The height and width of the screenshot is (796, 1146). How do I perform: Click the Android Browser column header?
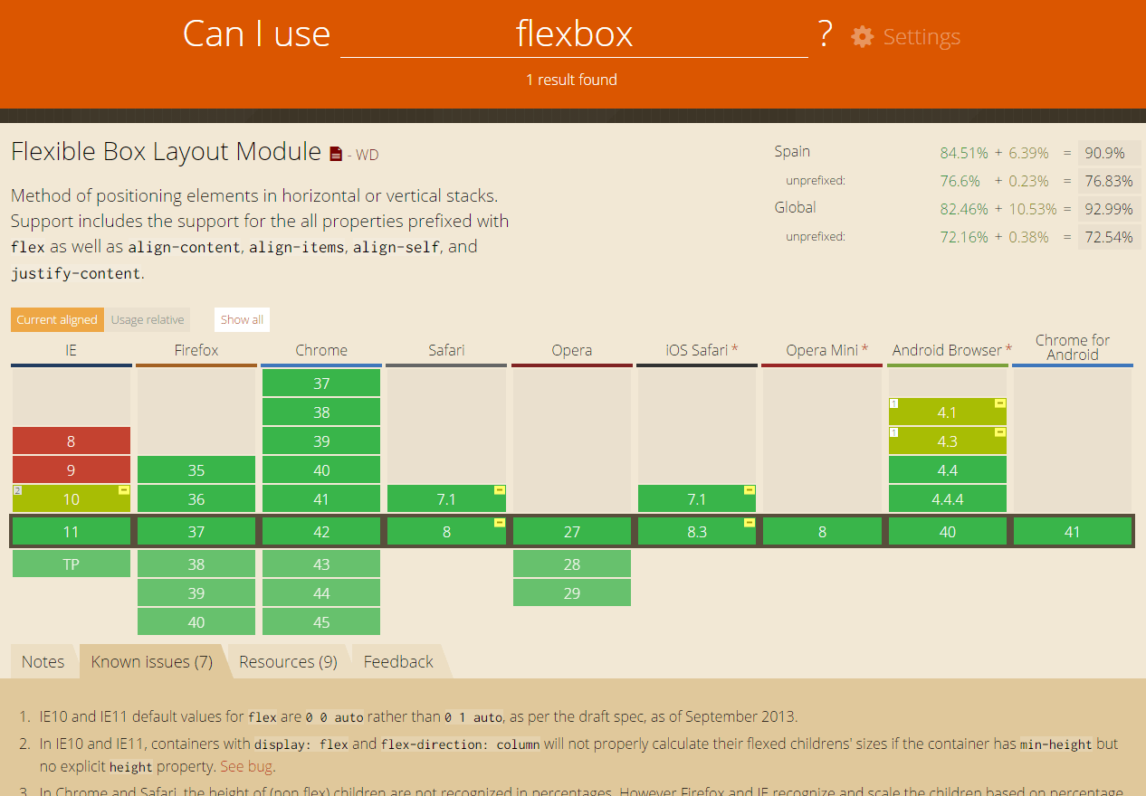point(948,350)
